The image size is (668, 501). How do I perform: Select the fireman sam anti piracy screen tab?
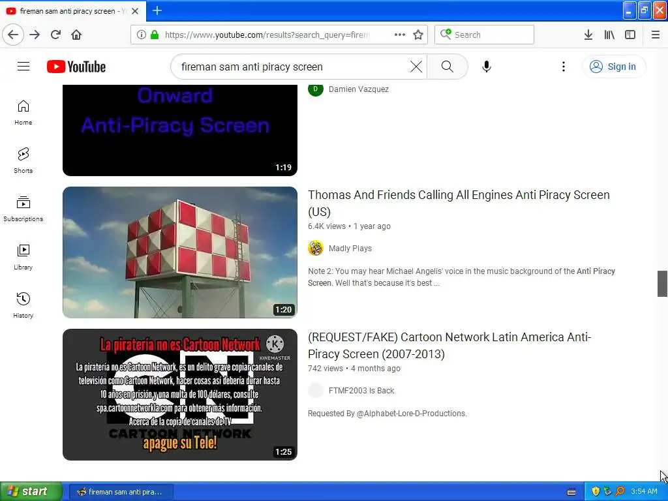(73, 11)
